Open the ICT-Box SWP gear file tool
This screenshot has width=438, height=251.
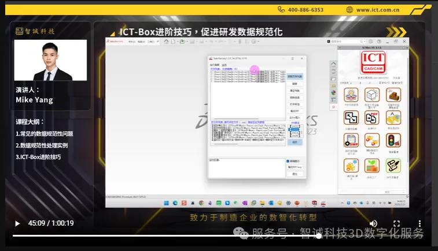coord(351,140)
